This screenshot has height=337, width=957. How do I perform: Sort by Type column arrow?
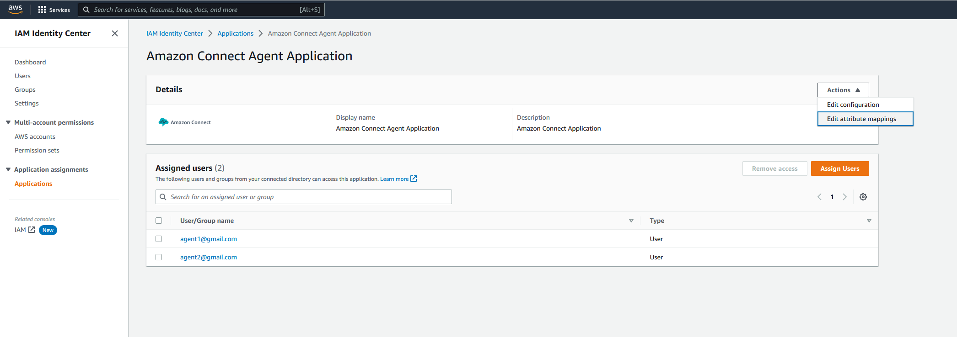coord(869,221)
